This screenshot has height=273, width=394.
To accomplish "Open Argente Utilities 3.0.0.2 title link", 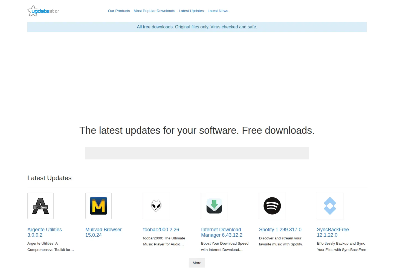I will pyautogui.click(x=45, y=232).
